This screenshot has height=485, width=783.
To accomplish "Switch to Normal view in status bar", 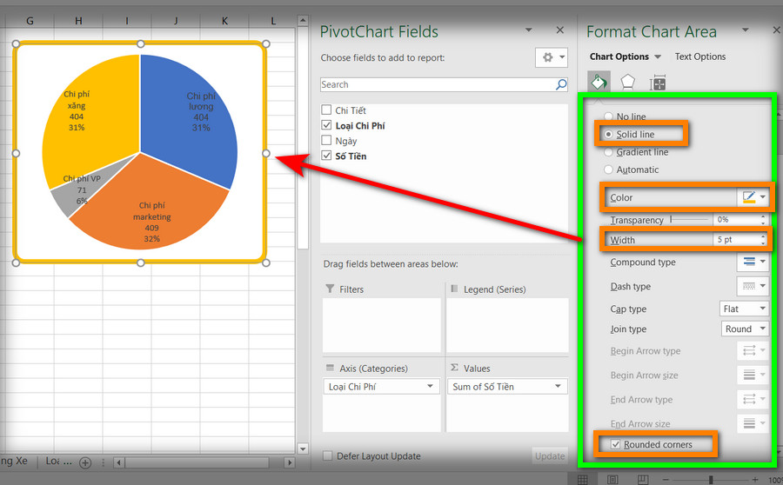I will 582,480.
